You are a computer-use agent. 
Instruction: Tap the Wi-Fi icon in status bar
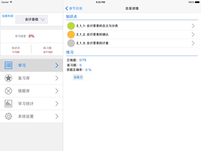coord(11,2)
